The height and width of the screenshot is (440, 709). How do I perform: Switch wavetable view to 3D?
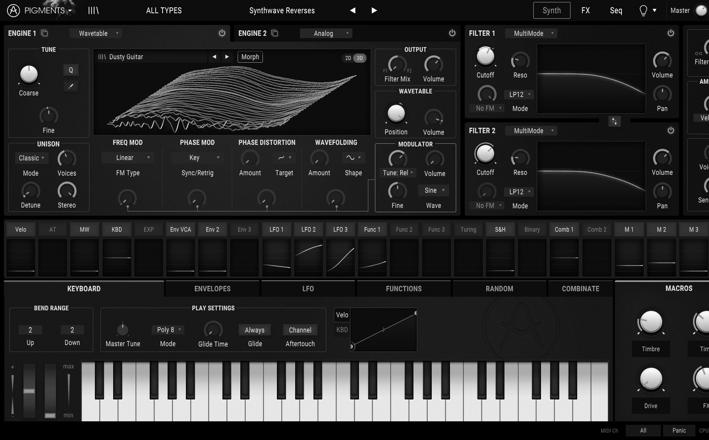[360, 58]
